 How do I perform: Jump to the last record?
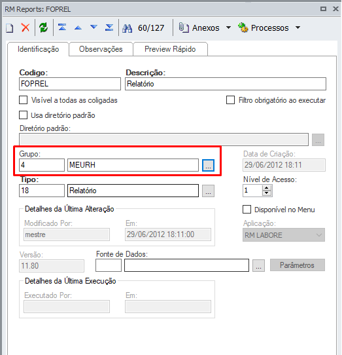(109, 28)
